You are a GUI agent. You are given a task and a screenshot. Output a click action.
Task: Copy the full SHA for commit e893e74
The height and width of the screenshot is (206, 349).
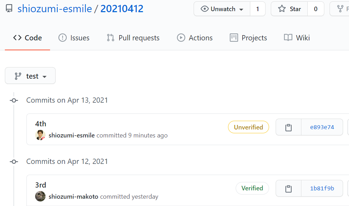tap(289, 127)
